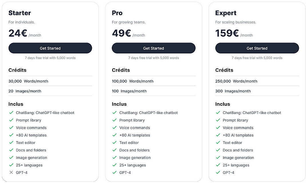Select the ChatBang chatbot checkmark under Pro
Viewport: 306px width, 188px height.
click(x=115, y=113)
